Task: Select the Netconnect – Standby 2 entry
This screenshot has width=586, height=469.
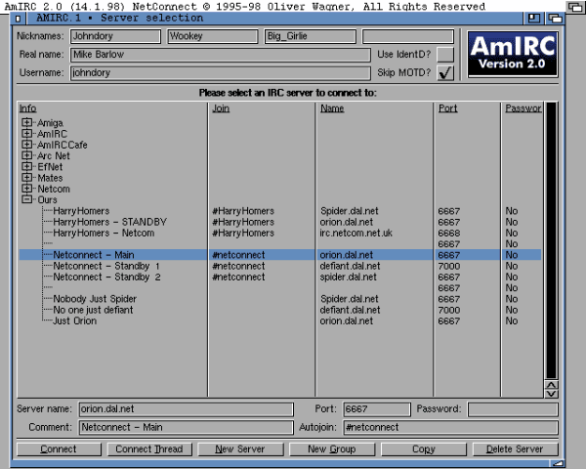Action: 280,277
